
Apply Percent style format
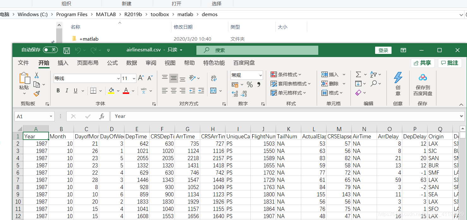pos(250,84)
